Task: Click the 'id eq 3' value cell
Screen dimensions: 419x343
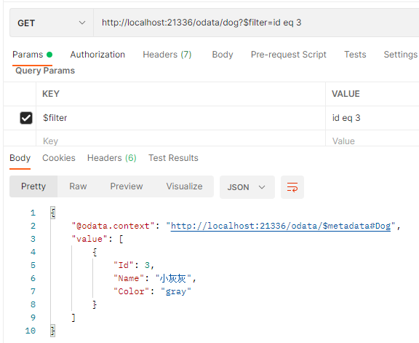Action: point(372,118)
